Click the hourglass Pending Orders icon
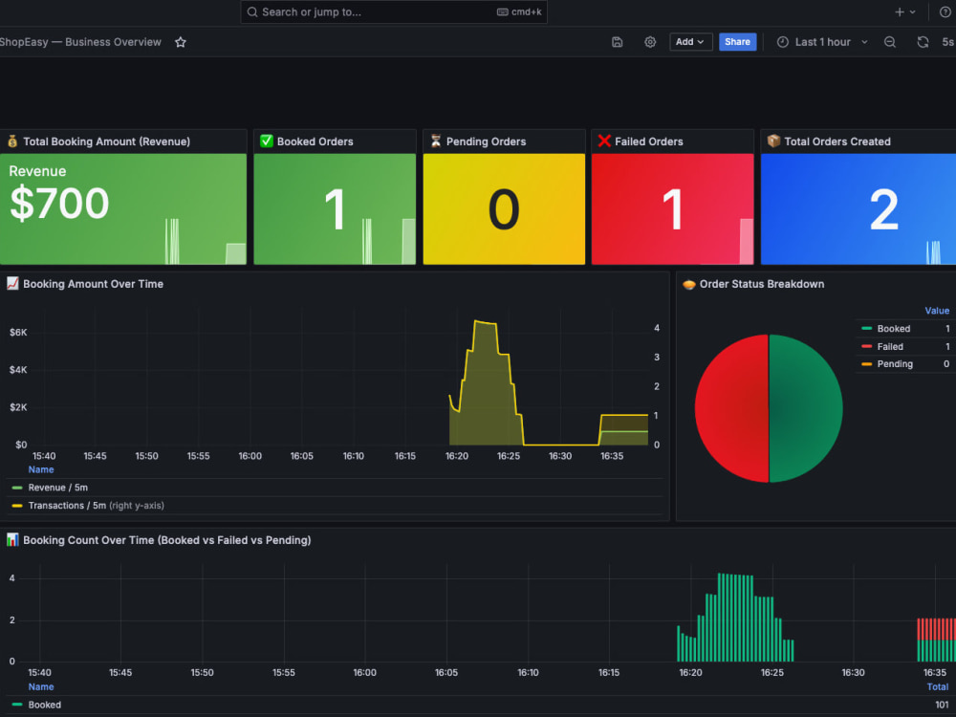Screen dimensions: 956x717 pyautogui.click(x=435, y=141)
